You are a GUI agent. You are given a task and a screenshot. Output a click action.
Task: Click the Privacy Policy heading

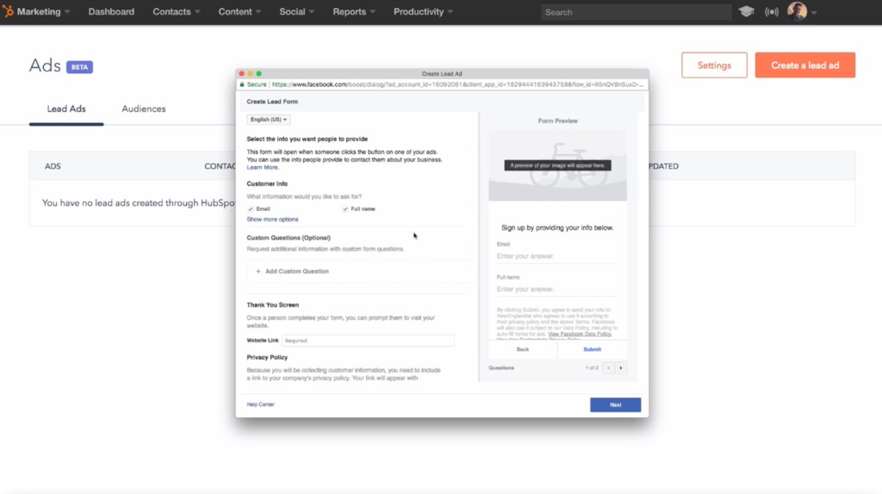(267, 357)
